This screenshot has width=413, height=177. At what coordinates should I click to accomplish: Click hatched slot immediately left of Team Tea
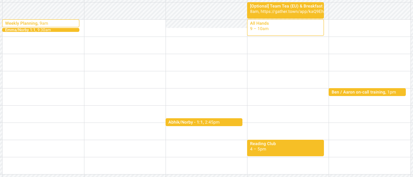pyautogui.click(x=206, y=11)
